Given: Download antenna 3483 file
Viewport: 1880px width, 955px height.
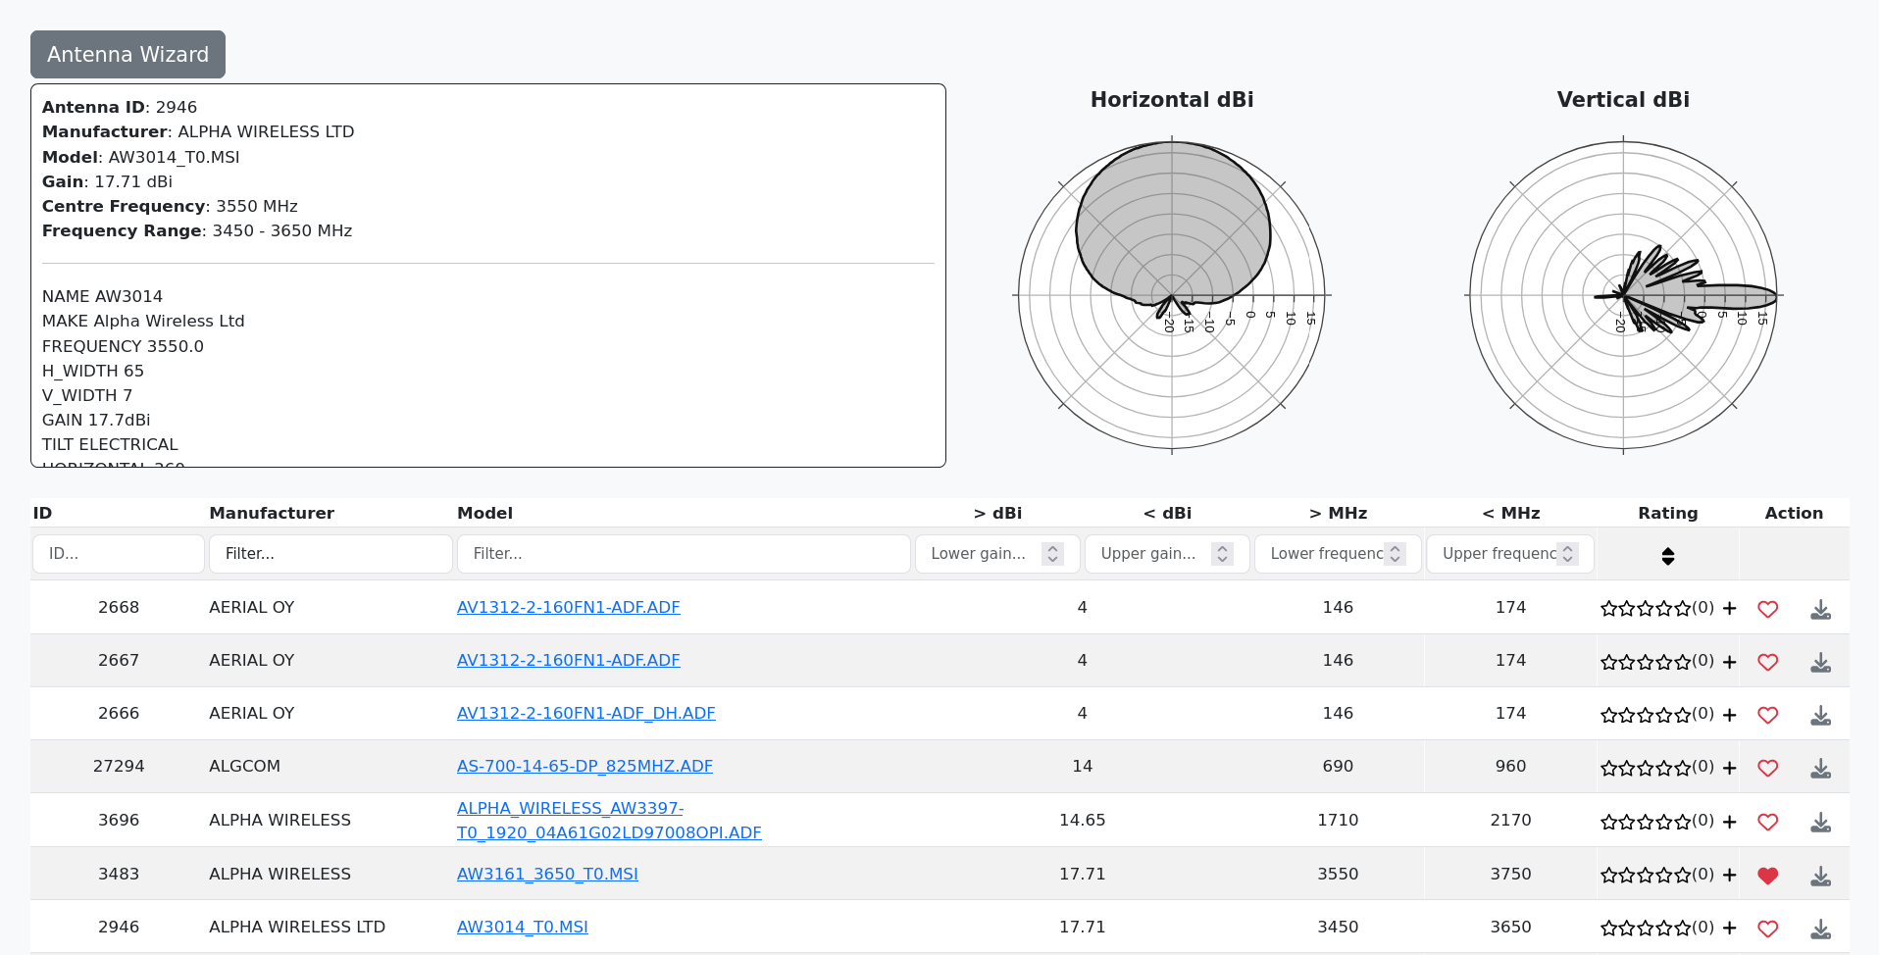Looking at the screenshot, I should pyautogui.click(x=1820, y=876).
